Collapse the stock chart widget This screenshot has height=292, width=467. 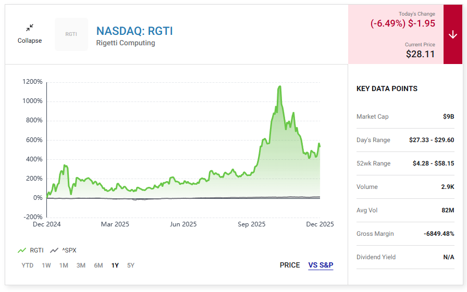pyautogui.click(x=30, y=34)
